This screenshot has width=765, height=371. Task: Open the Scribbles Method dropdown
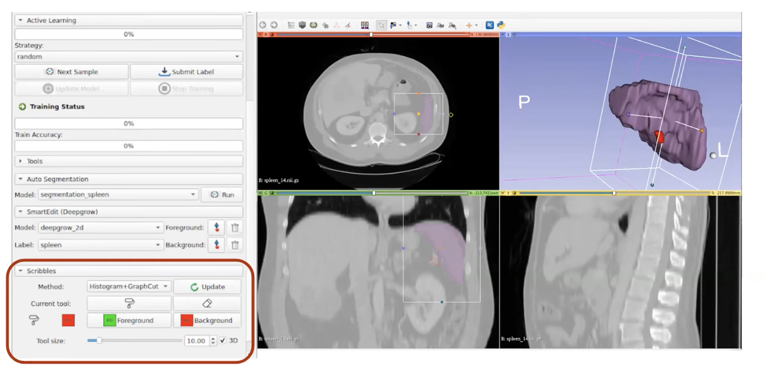pos(129,287)
